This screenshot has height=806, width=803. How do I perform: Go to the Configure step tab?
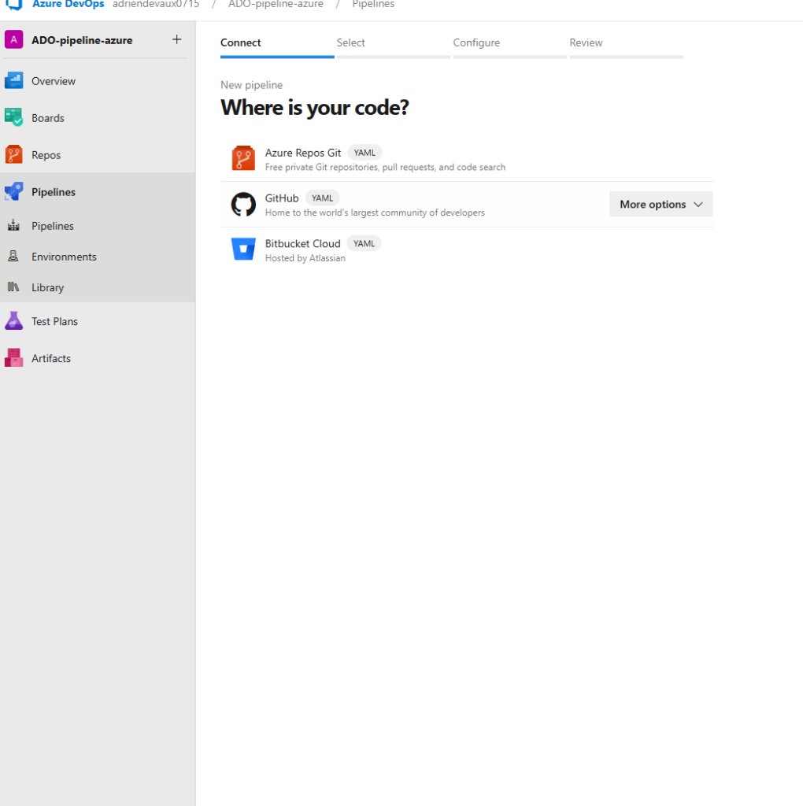click(476, 43)
